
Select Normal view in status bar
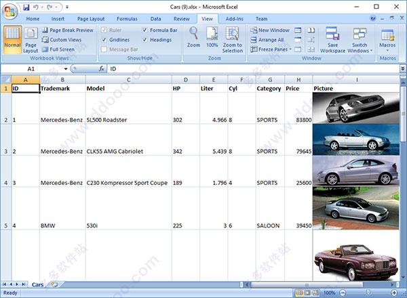(x=299, y=293)
